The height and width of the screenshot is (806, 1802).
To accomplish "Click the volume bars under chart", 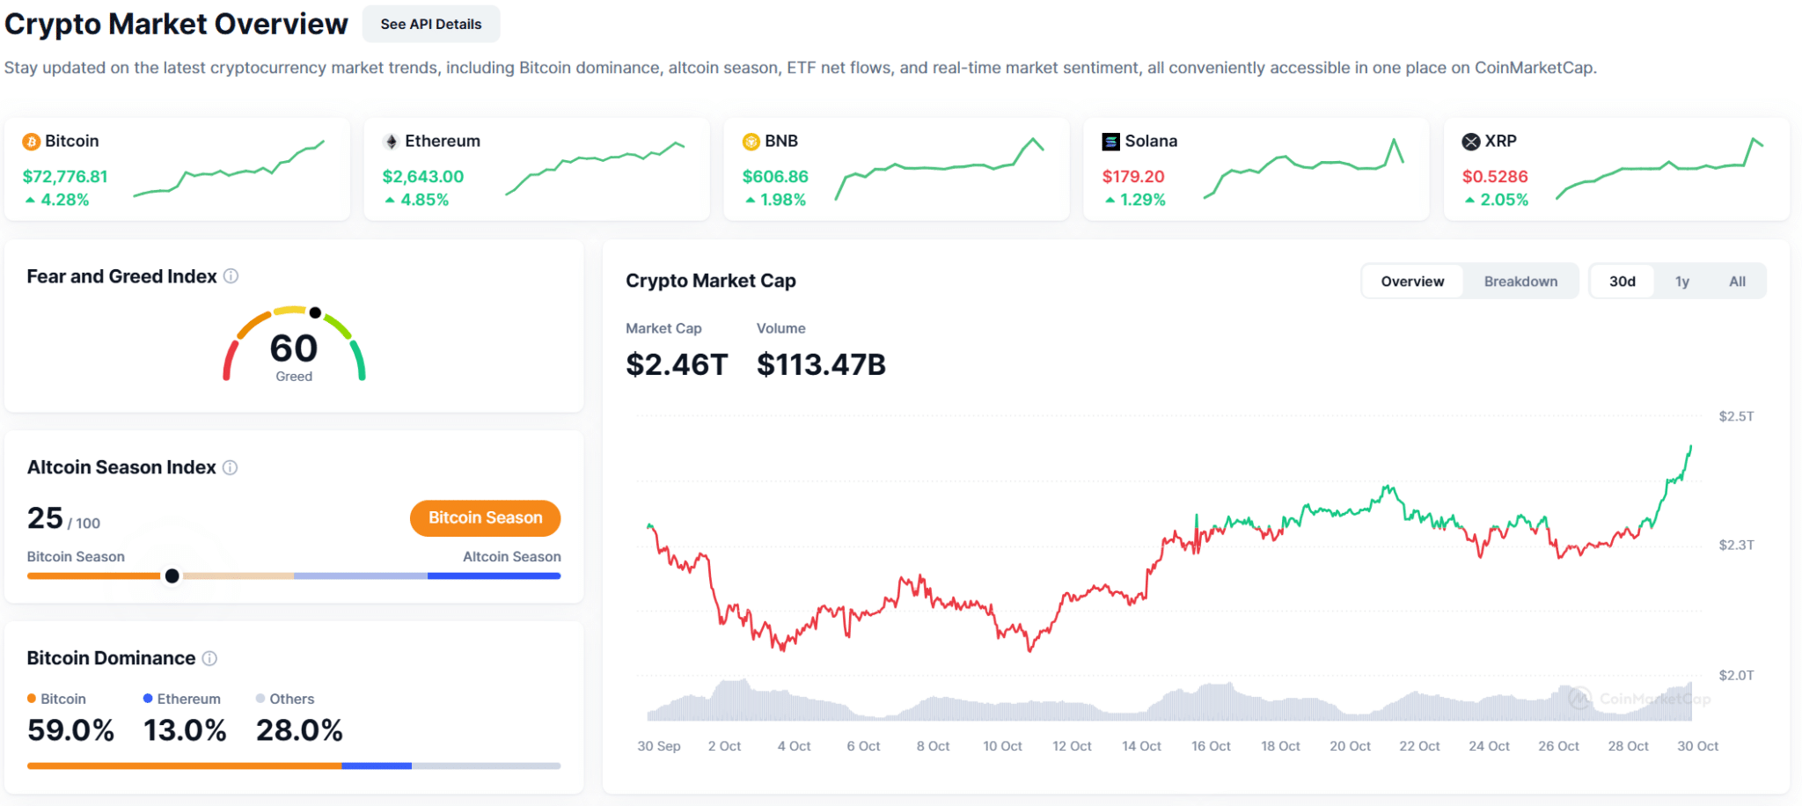I will click(1169, 701).
